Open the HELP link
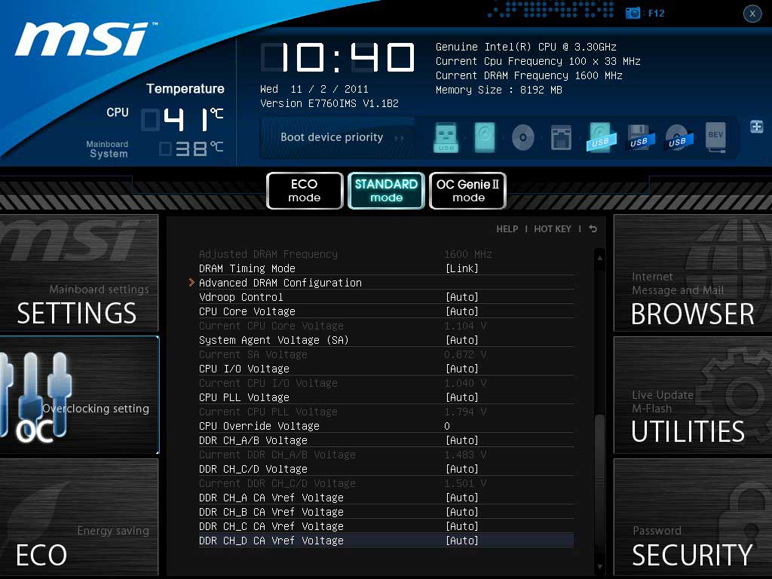772x579 pixels. click(507, 229)
